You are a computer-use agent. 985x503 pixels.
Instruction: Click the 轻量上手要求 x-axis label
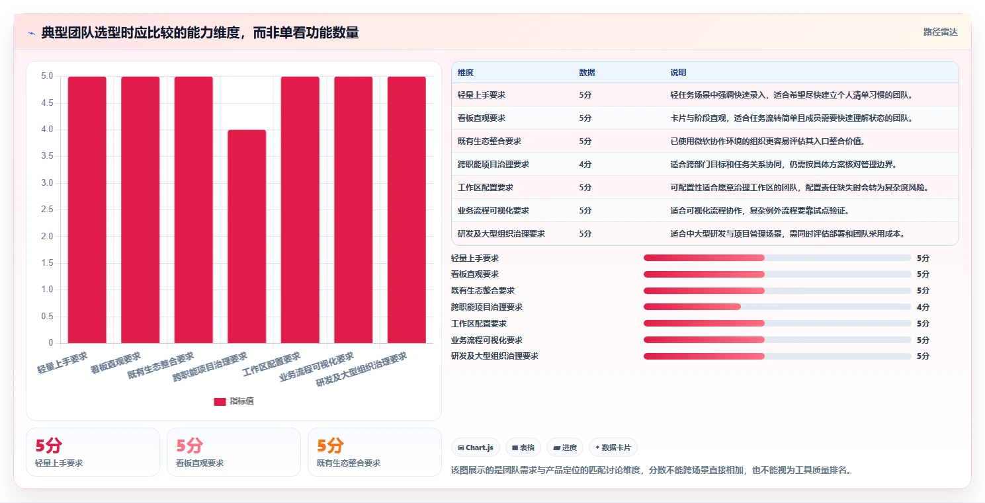click(63, 363)
